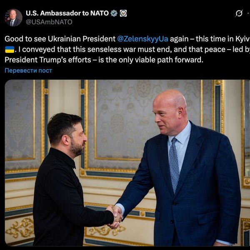The width and height of the screenshot is (250, 250).
Task: Click the line mentioning President Trump's efforts
Action: coord(104,60)
